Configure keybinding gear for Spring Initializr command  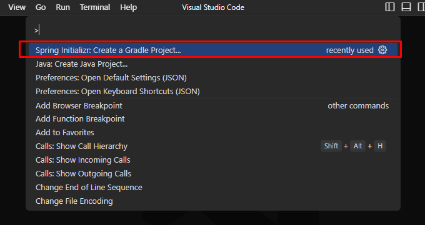pyautogui.click(x=382, y=50)
